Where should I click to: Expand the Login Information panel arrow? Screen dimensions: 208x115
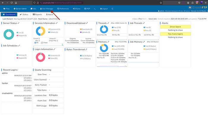(54, 49)
